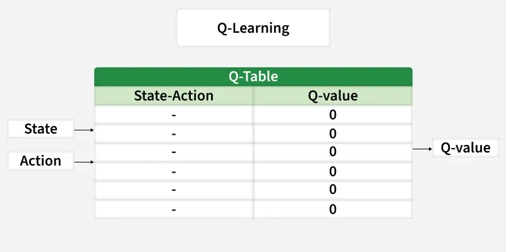Click the fifth row Q-value zero

(x=332, y=190)
